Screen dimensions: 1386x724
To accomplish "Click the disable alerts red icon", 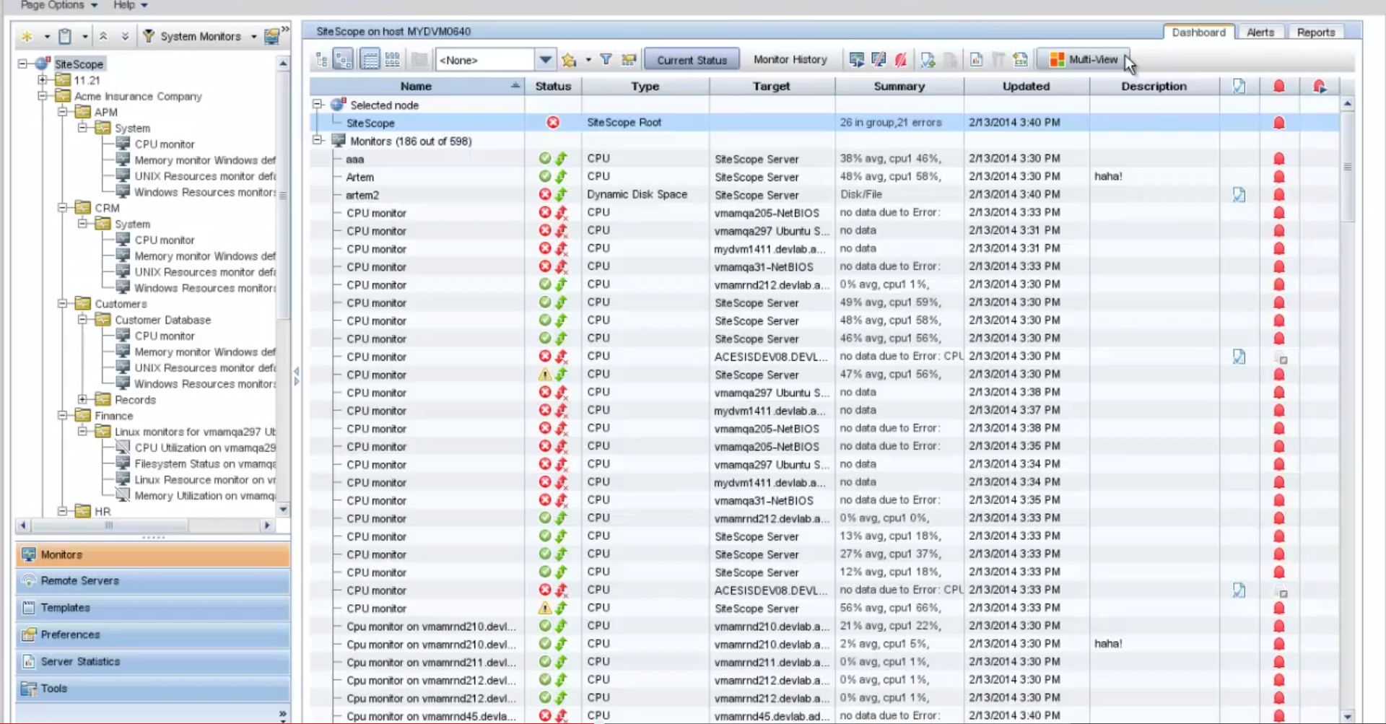I will (901, 60).
